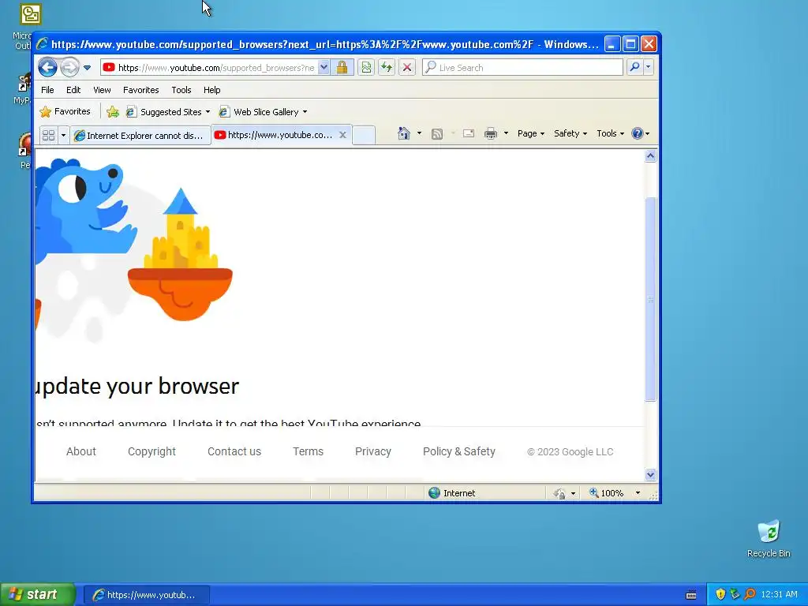Open the Print dropdown arrow
Image resolution: width=808 pixels, height=606 pixels.
pos(506,133)
